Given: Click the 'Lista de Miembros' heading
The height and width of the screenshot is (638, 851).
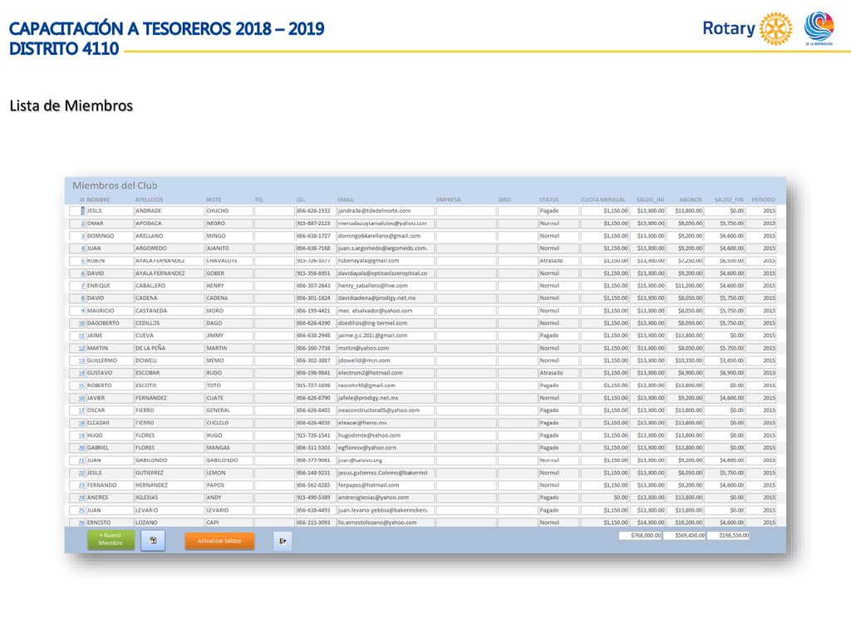Looking at the screenshot, I should 71,106.
